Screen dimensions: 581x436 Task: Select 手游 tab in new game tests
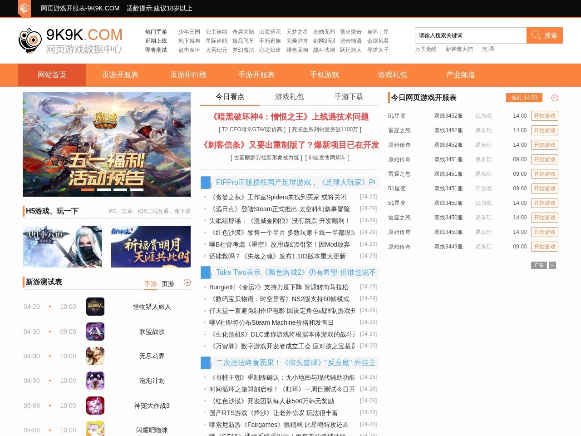pos(151,284)
